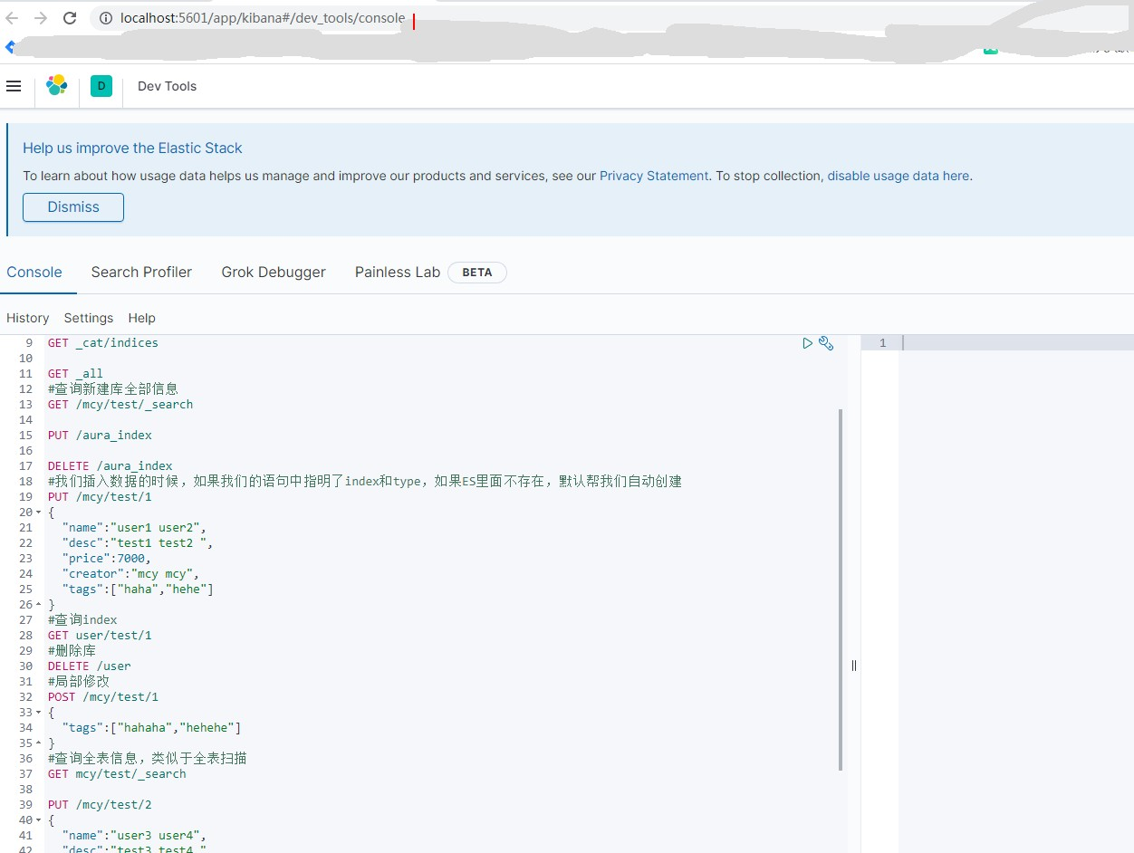Collapse the block end at line 35
The height and width of the screenshot is (853, 1134).
(x=38, y=743)
